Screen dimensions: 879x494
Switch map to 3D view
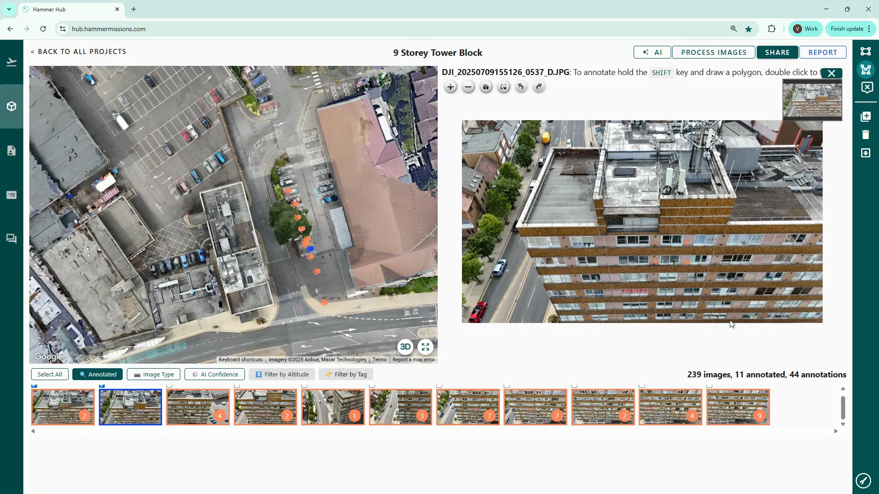405,347
